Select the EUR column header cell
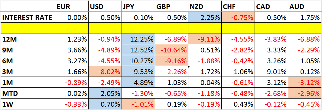The image size is (322, 110). click(72, 7)
